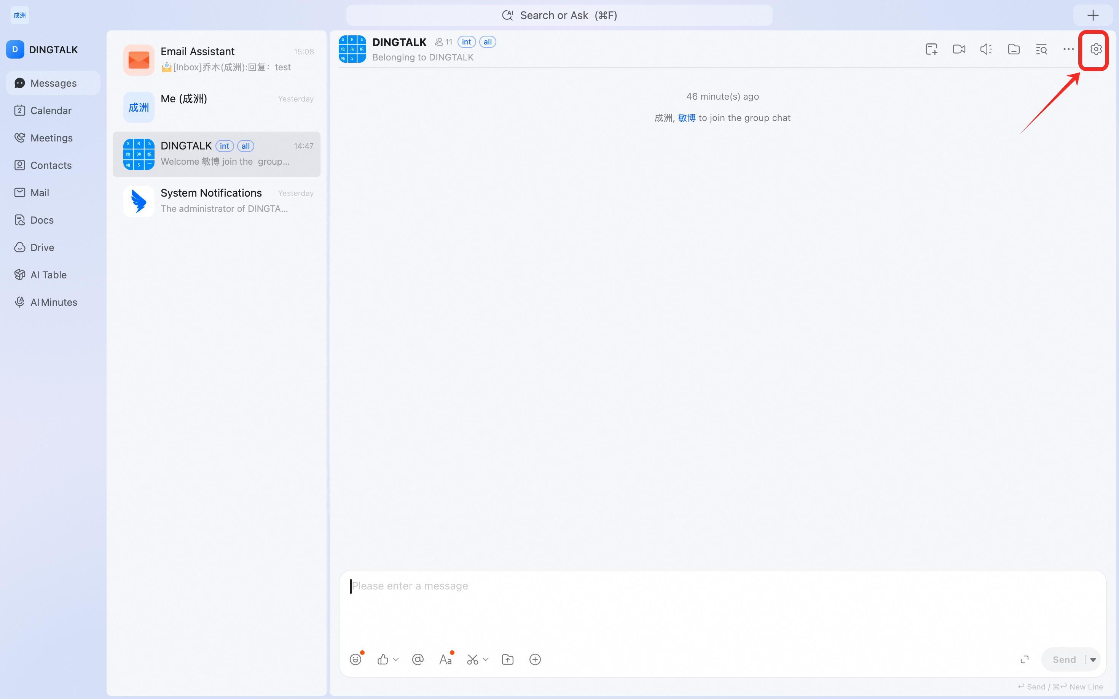Open Mail from the sidebar

tap(53, 193)
